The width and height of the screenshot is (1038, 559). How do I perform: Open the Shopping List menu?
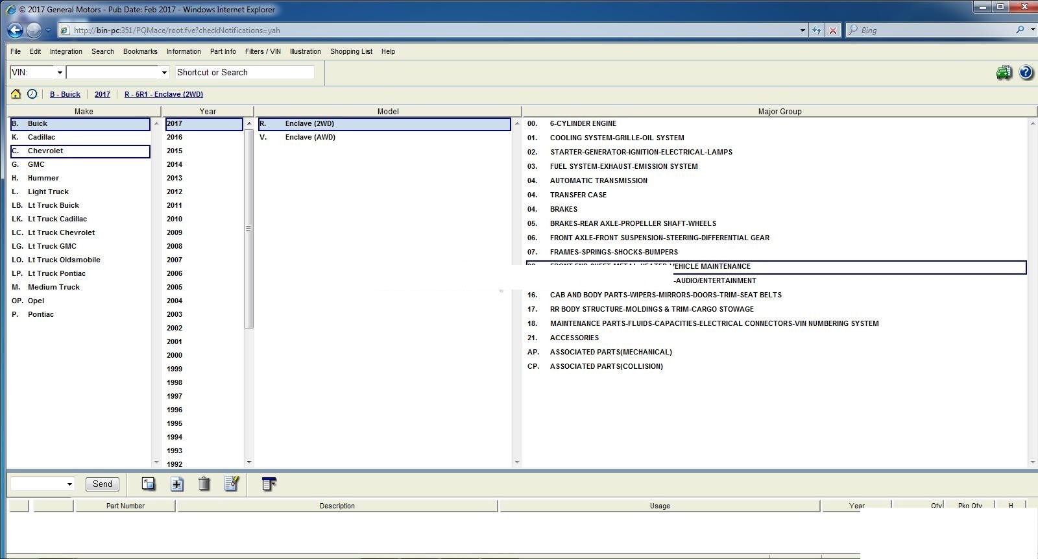click(x=351, y=51)
